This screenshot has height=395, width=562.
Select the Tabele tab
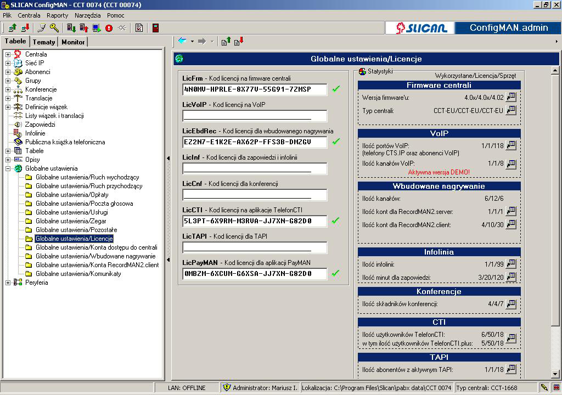pyautogui.click(x=15, y=41)
